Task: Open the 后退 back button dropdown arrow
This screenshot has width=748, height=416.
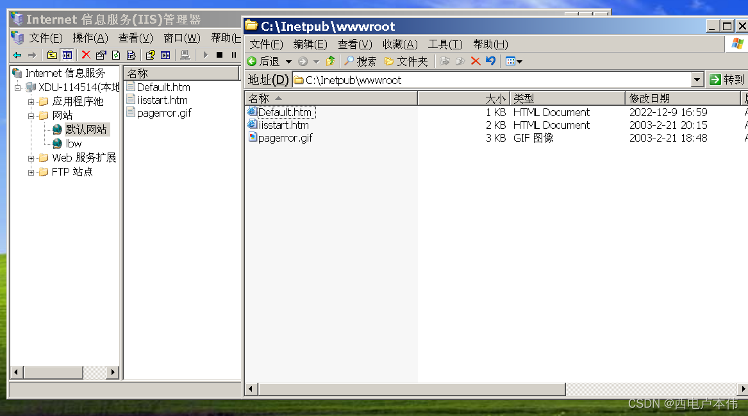Action: click(x=288, y=61)
